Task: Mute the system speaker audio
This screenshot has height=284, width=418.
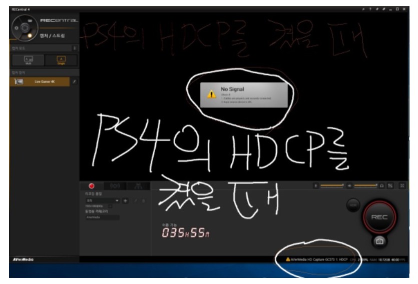Action: pos(349,186)
